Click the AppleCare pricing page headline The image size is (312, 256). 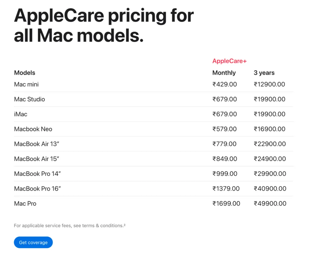[104, 26]
